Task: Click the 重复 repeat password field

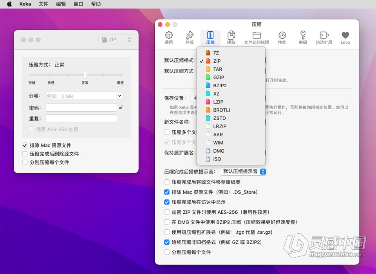Action: [x=81, y=118]
